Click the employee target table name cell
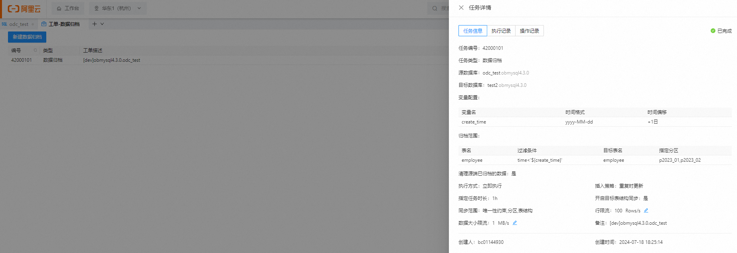 point(614,160)
